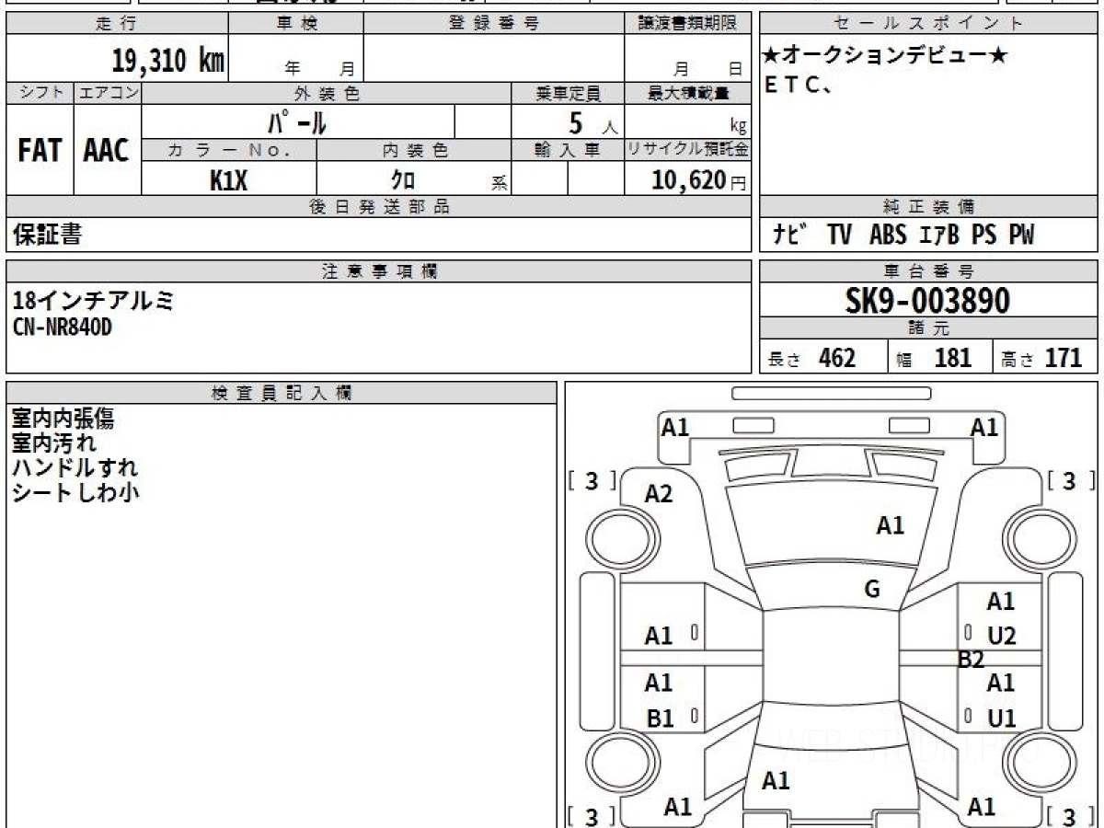
Task: Select the 高さ 171 dimension
Action: point(1041,358)
